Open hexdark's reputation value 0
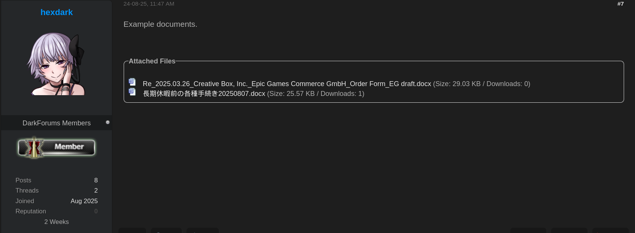 96,211
